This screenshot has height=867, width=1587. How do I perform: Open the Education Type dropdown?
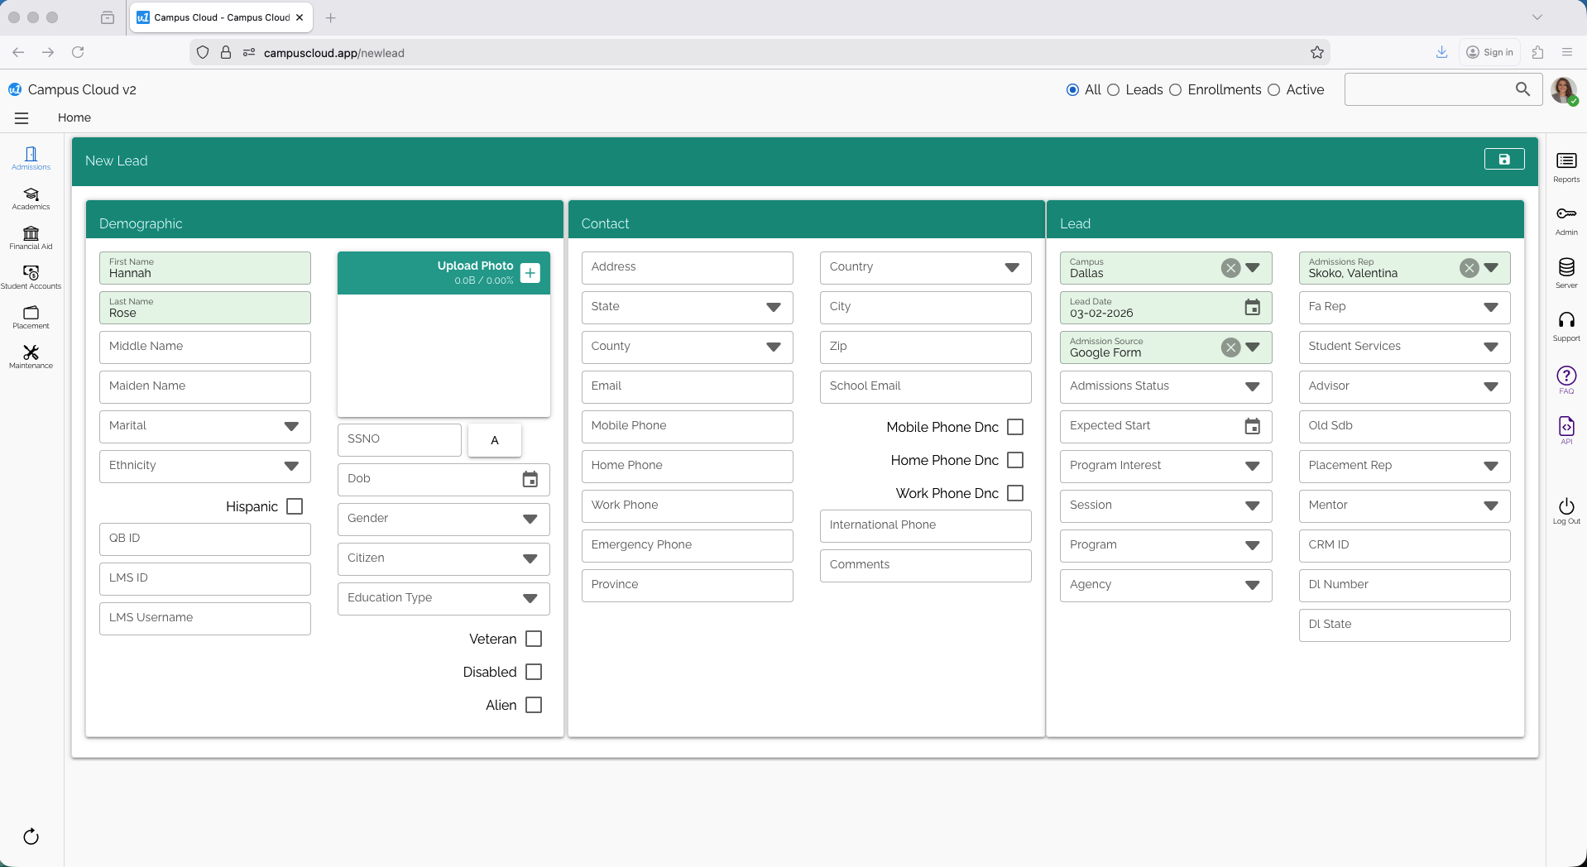pos(530,598)
